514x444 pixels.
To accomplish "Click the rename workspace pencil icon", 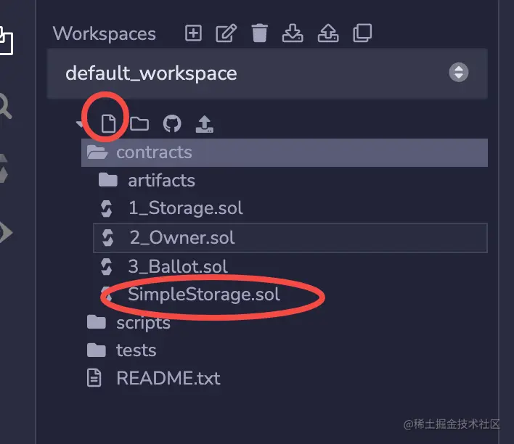I will (227, 33).
